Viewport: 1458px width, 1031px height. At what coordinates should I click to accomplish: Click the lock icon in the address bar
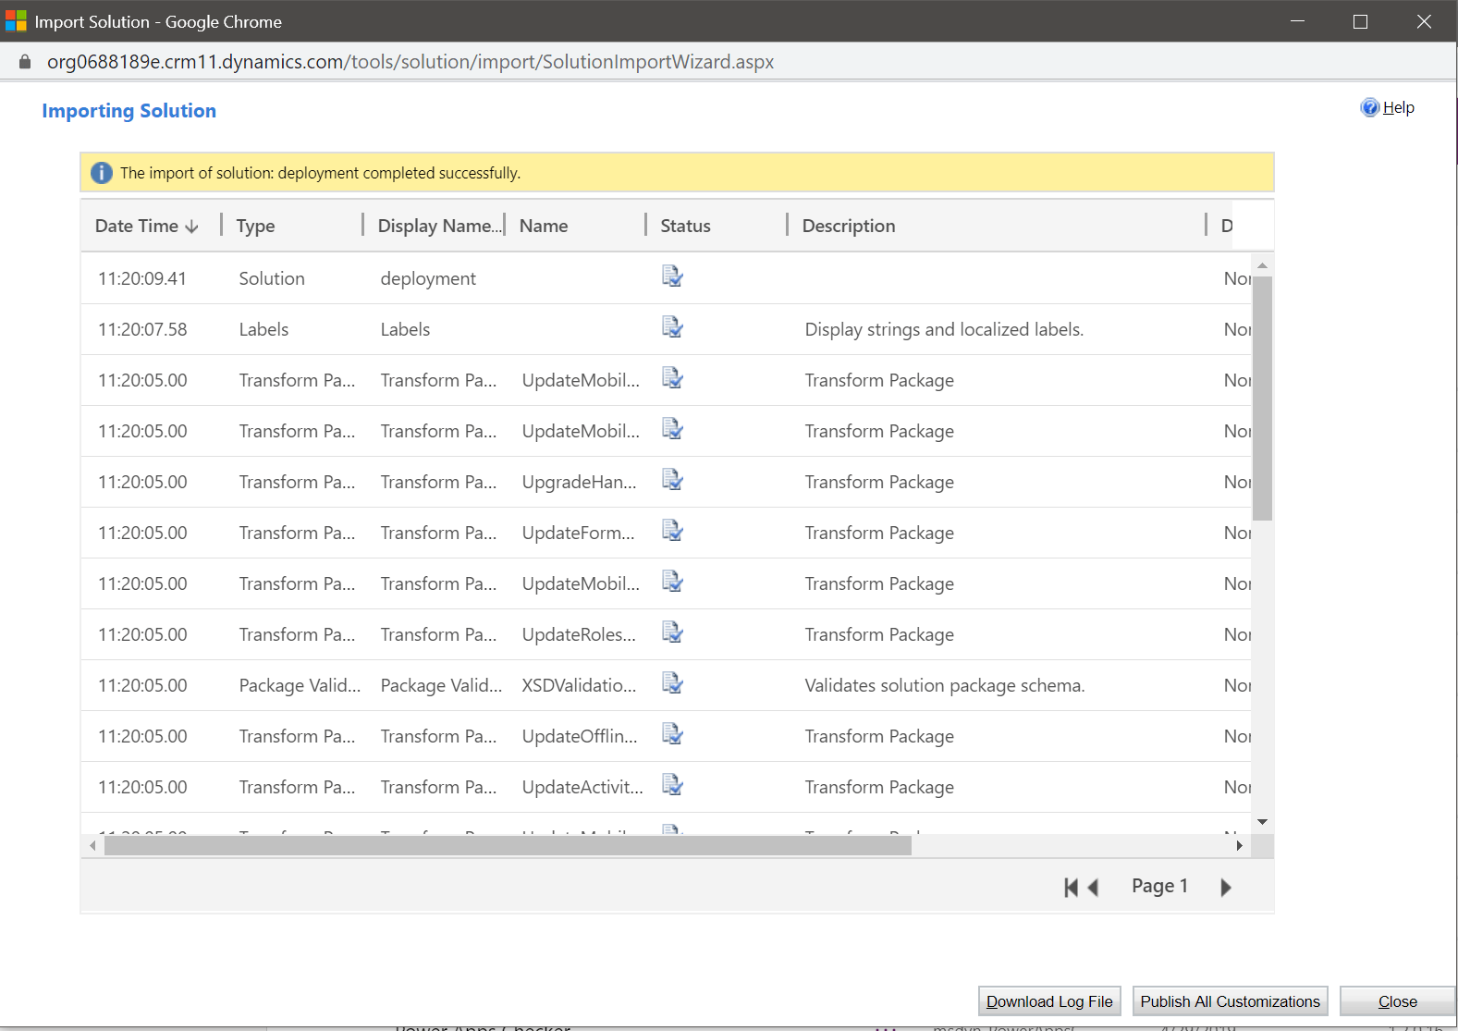point(25,62)
